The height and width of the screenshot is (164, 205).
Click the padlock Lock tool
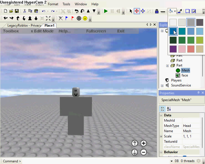(157, 11)
